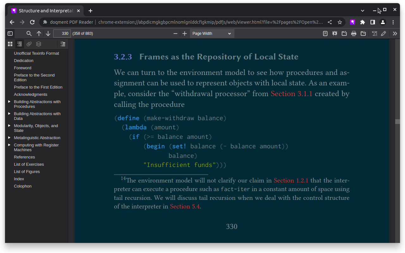The width and height of the screenshot is (405, 253).
Task: Activate the text annotation tool
Action: [x=375, y=34]
